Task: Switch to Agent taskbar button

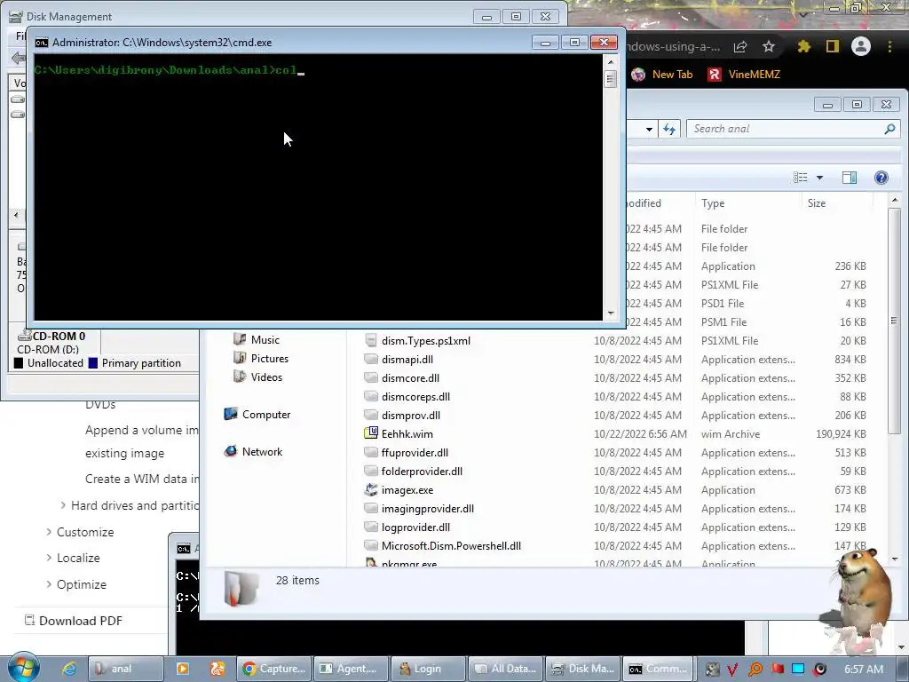Action: click(352, 669)
